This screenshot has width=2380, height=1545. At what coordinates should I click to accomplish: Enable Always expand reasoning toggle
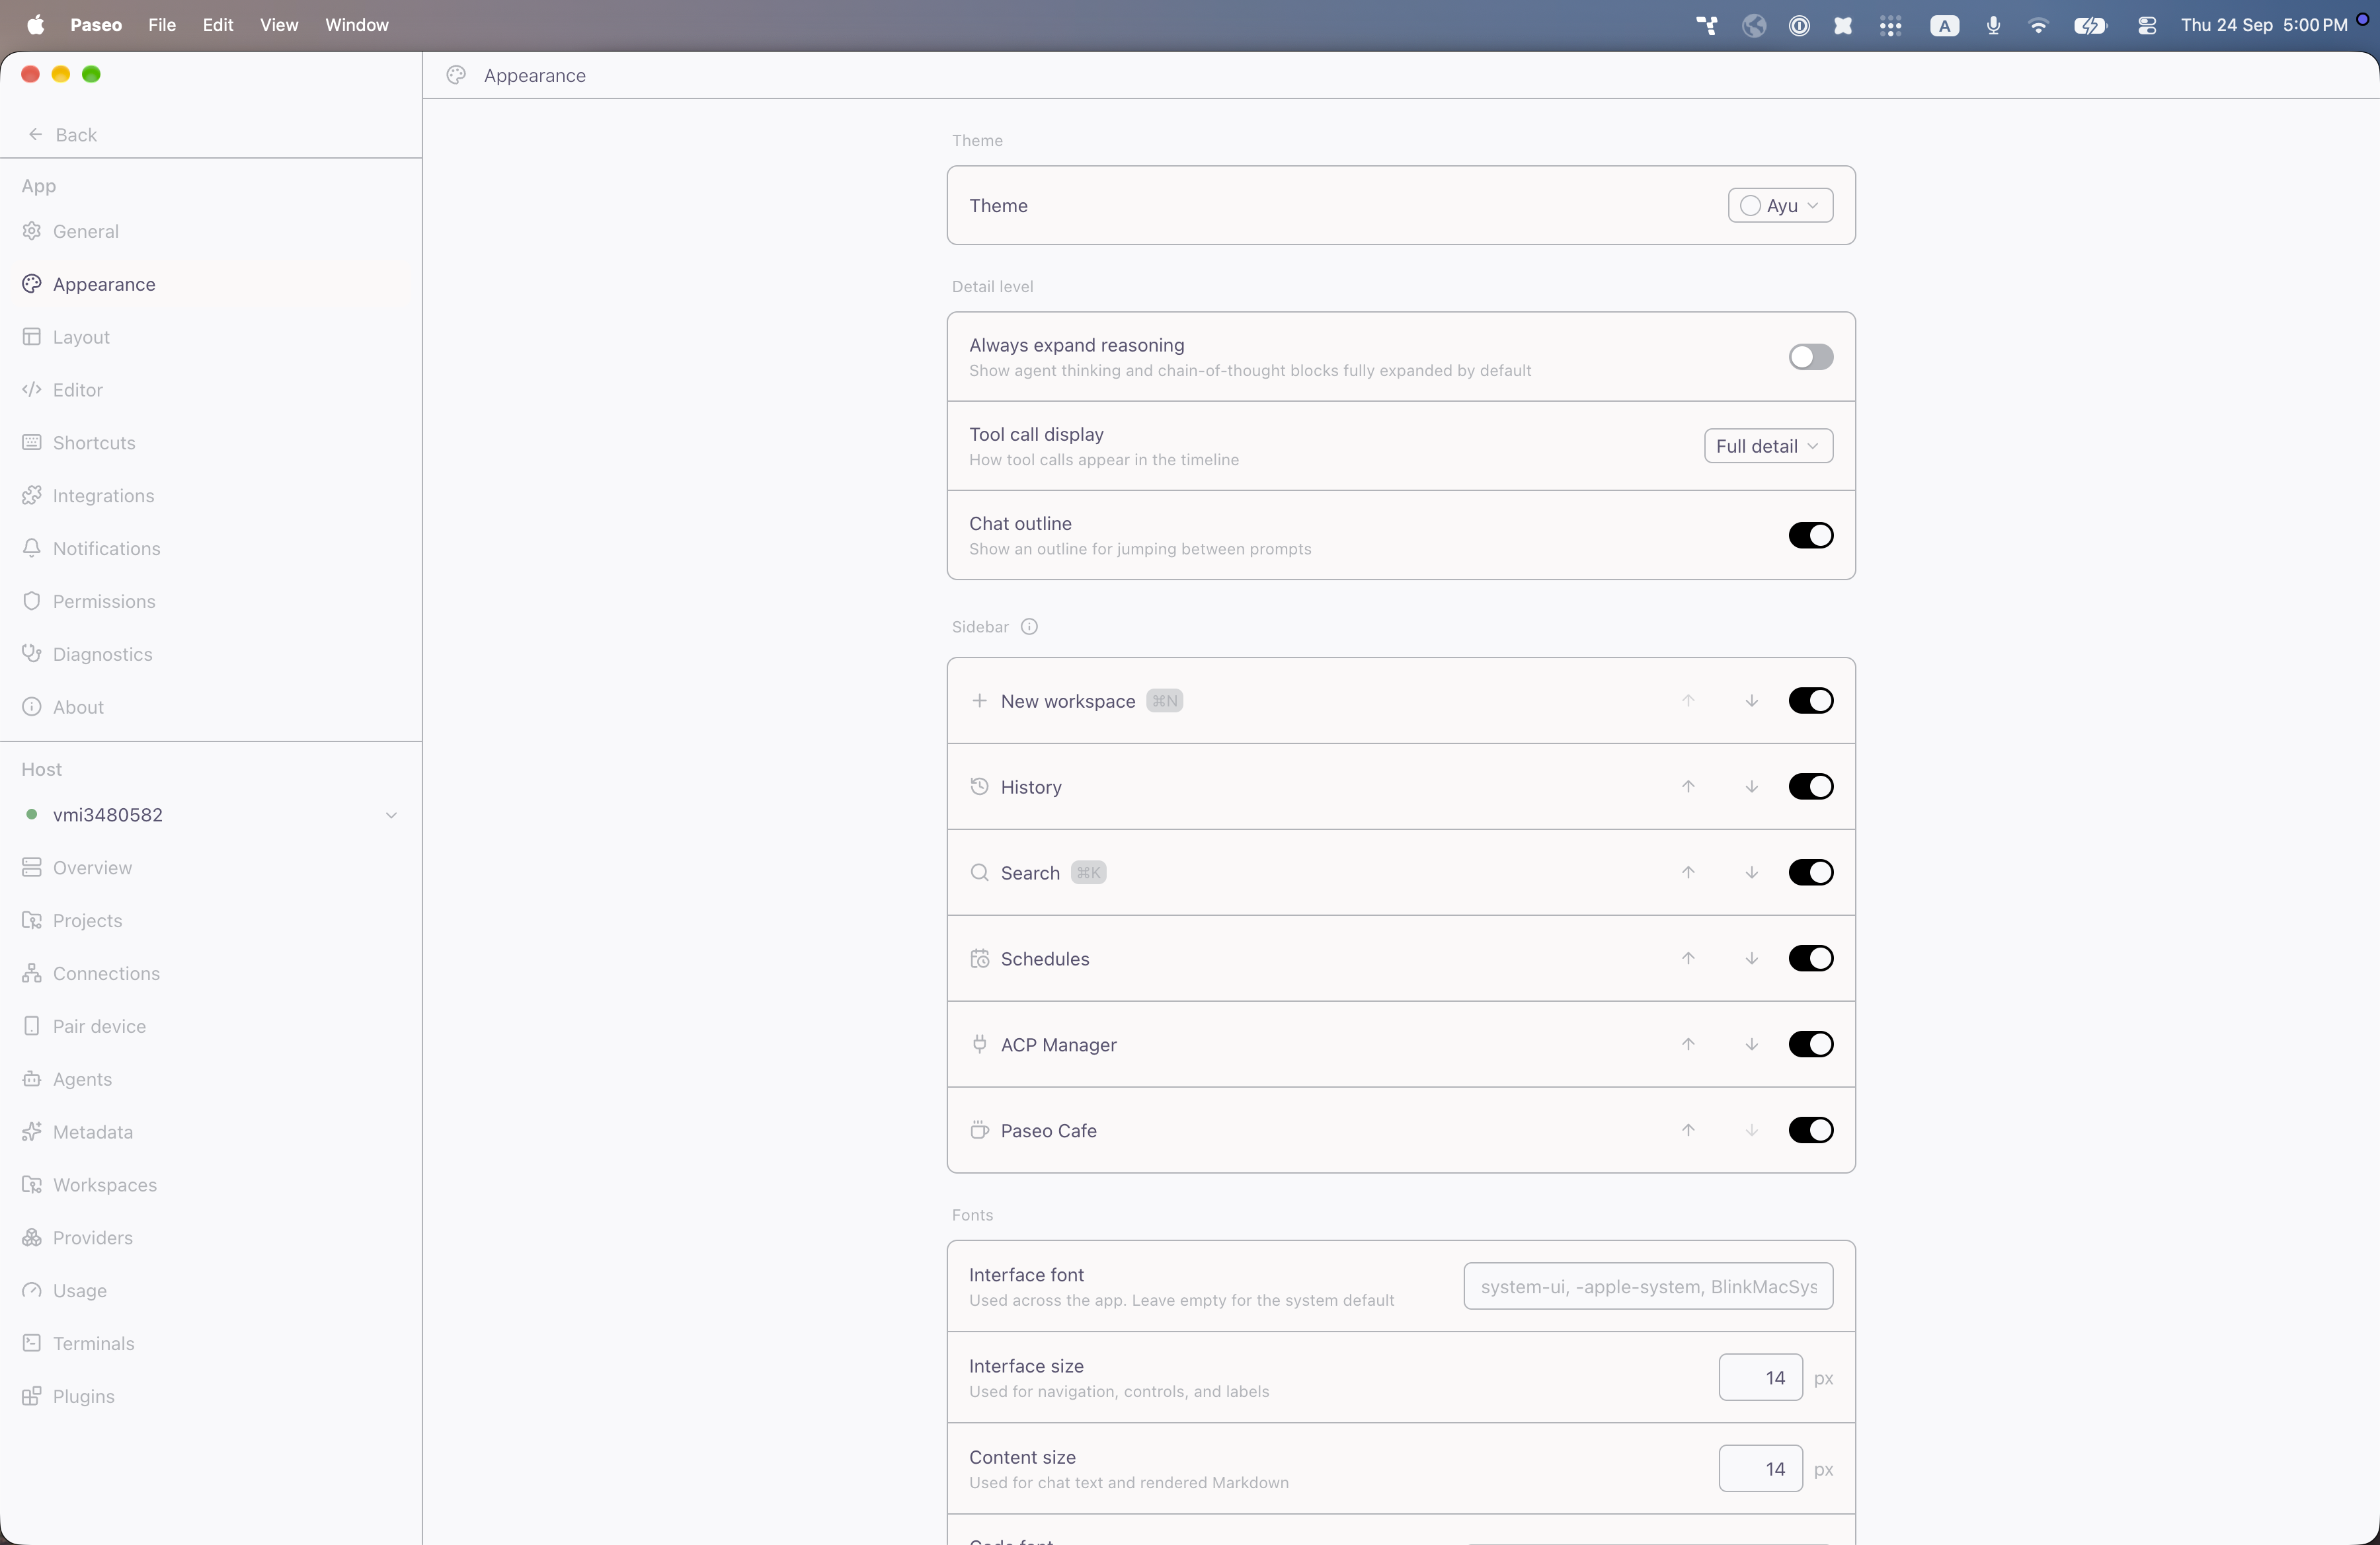pyautogui.click(x=1810, y=357)
